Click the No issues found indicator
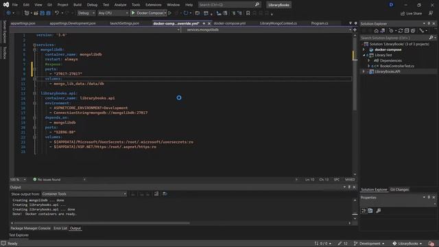Viewport: 439px width, 247px height. click(x=47, y=180)
